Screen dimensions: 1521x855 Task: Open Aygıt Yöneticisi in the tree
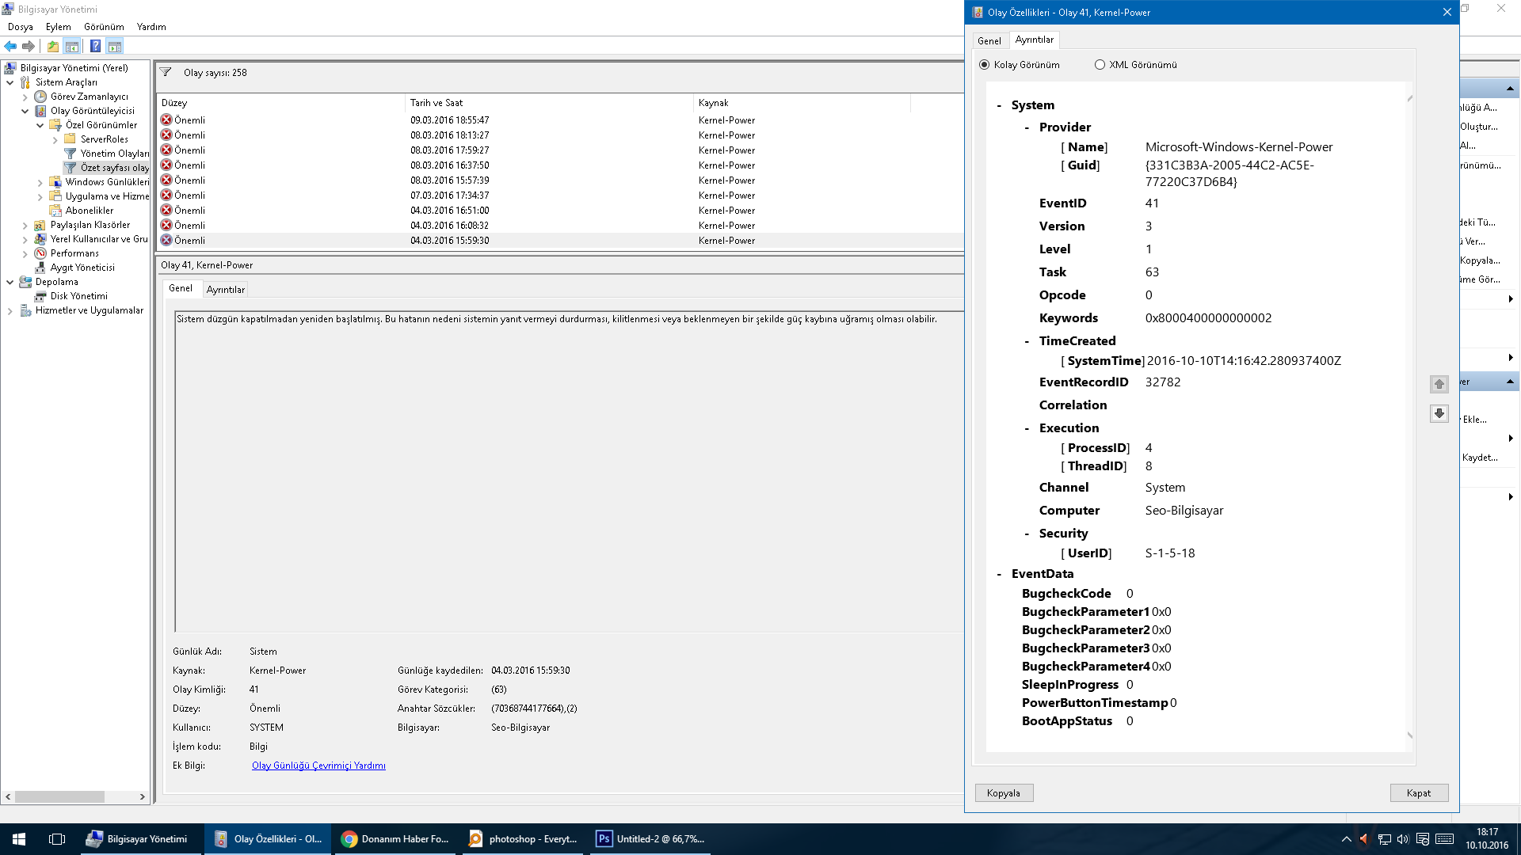(x=82, y=268)
